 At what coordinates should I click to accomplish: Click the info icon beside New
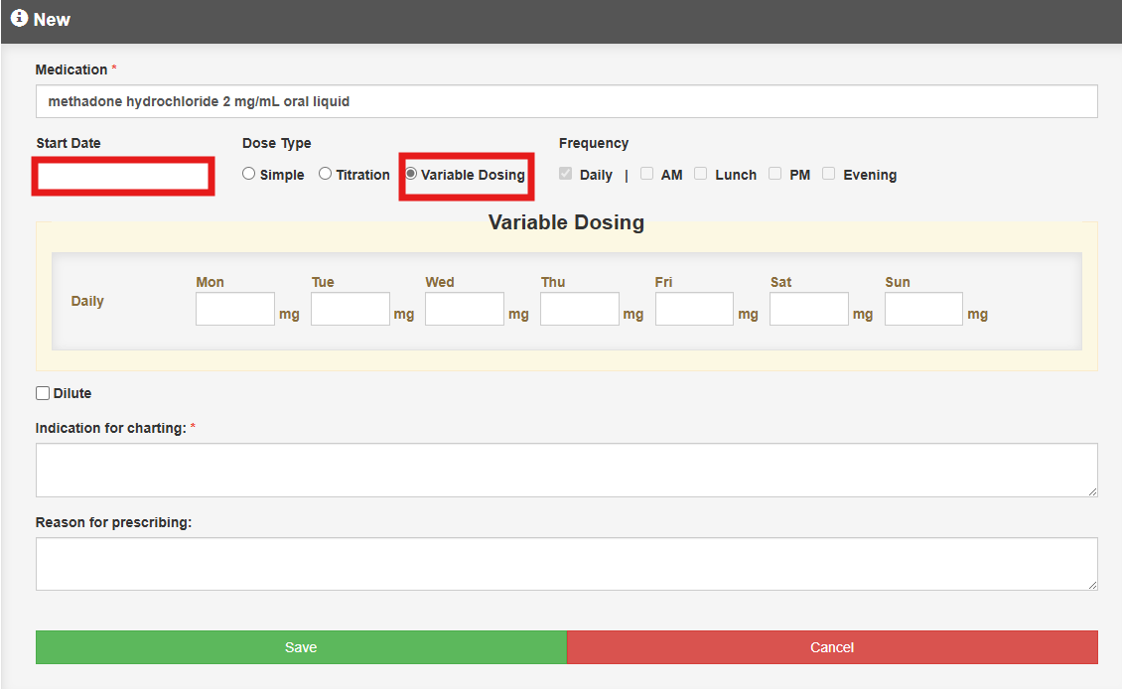tap(19, 19)
